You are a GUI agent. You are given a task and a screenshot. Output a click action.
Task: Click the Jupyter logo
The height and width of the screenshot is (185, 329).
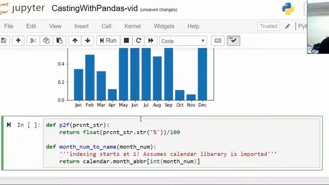coord(22,8)
